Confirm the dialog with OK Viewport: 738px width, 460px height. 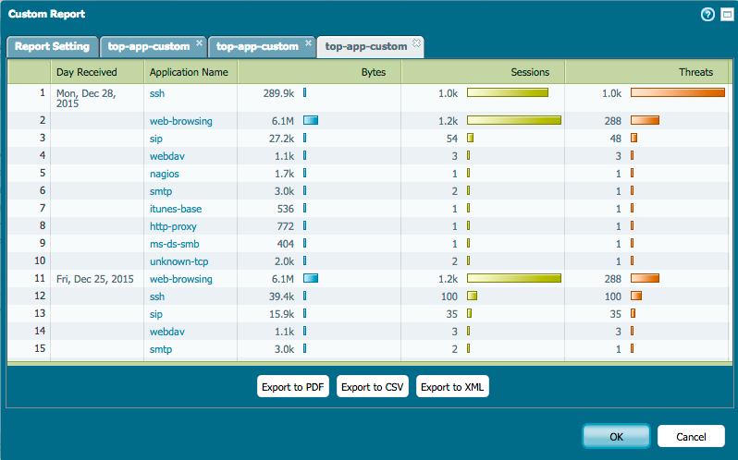click(x=615, y=436)
